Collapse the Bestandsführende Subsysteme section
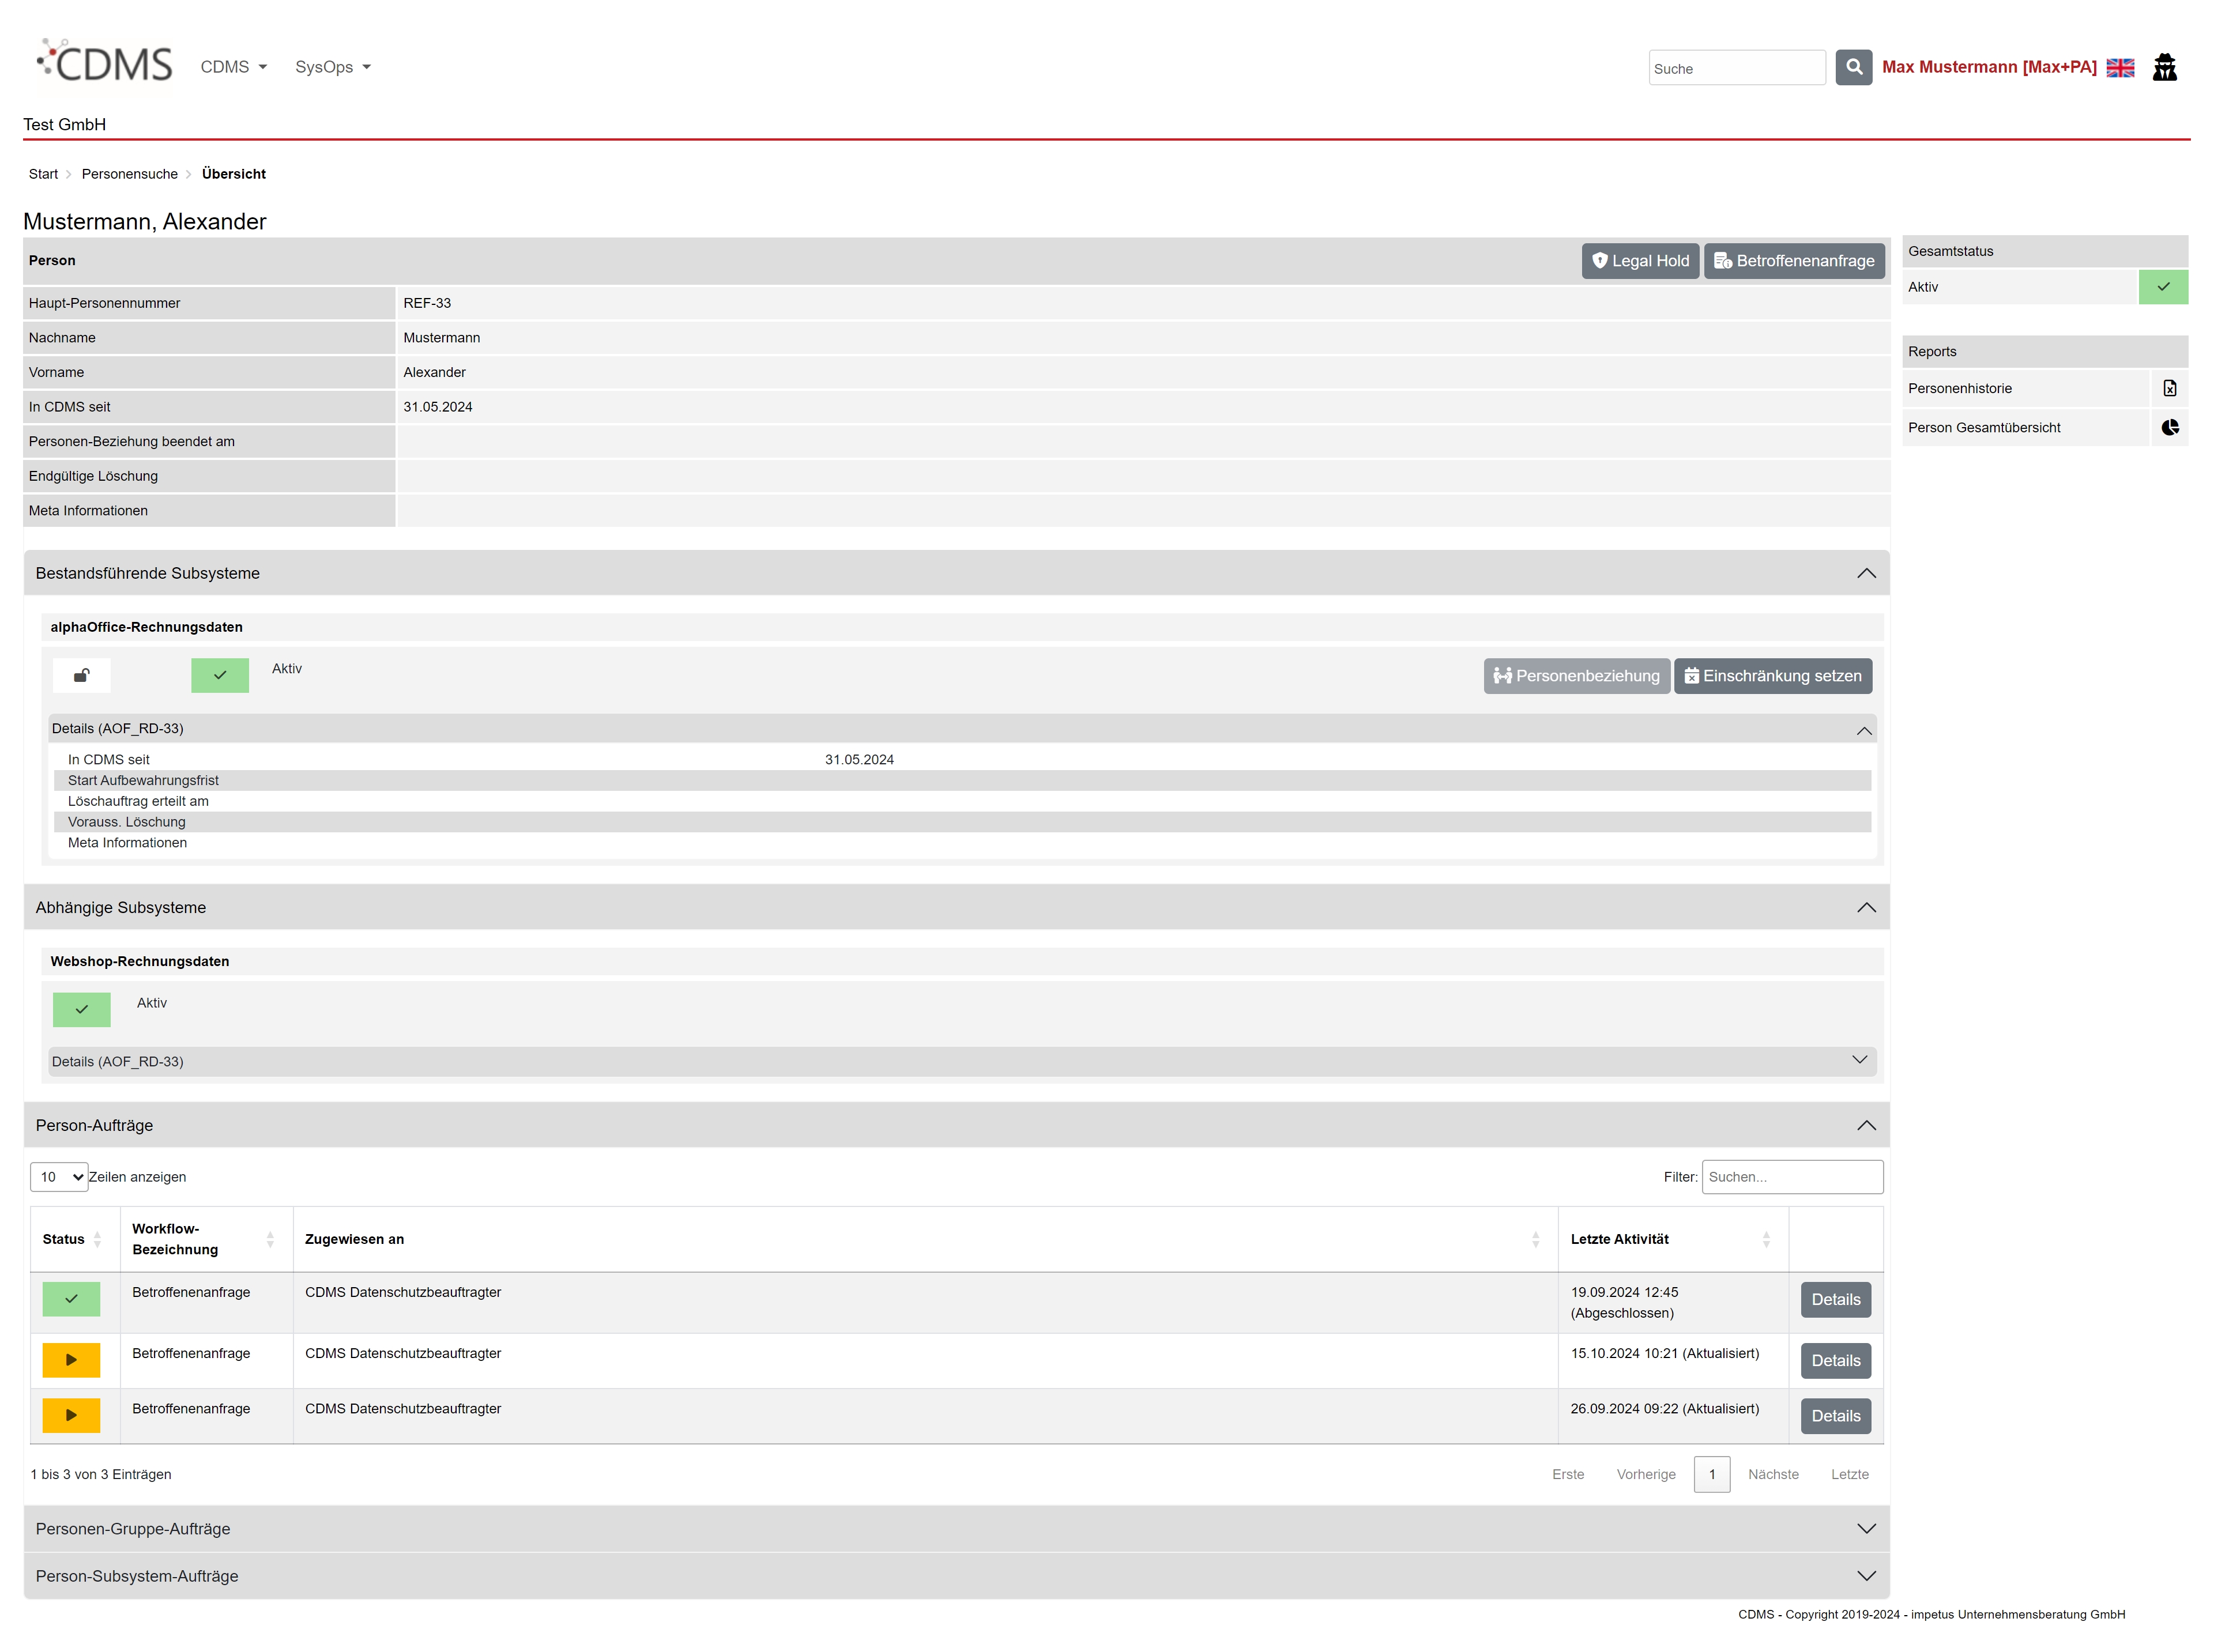 [1866, 573]
